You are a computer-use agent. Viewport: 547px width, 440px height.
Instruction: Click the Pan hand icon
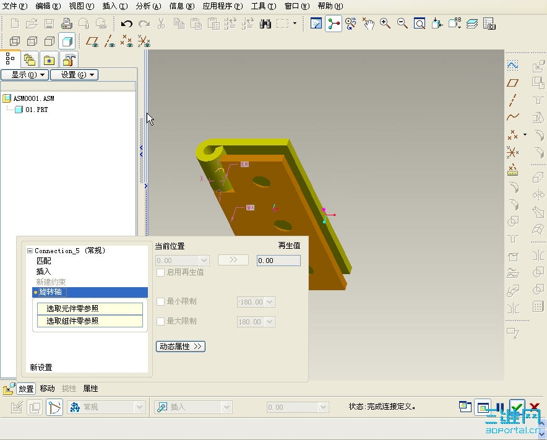pos(368,24)
